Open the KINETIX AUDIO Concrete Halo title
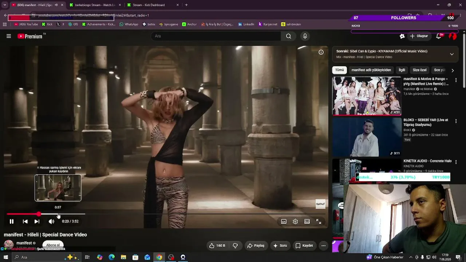466x262 pixels. point(427,161)
